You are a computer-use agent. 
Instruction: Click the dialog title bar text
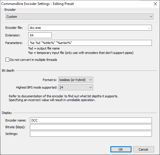[37, 4]
